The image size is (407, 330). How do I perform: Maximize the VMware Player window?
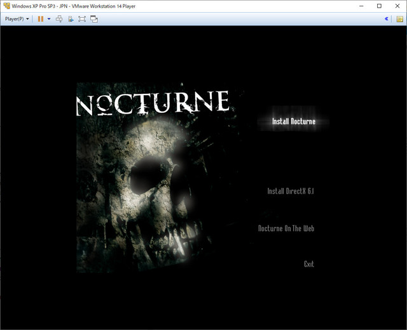point(379,6)
